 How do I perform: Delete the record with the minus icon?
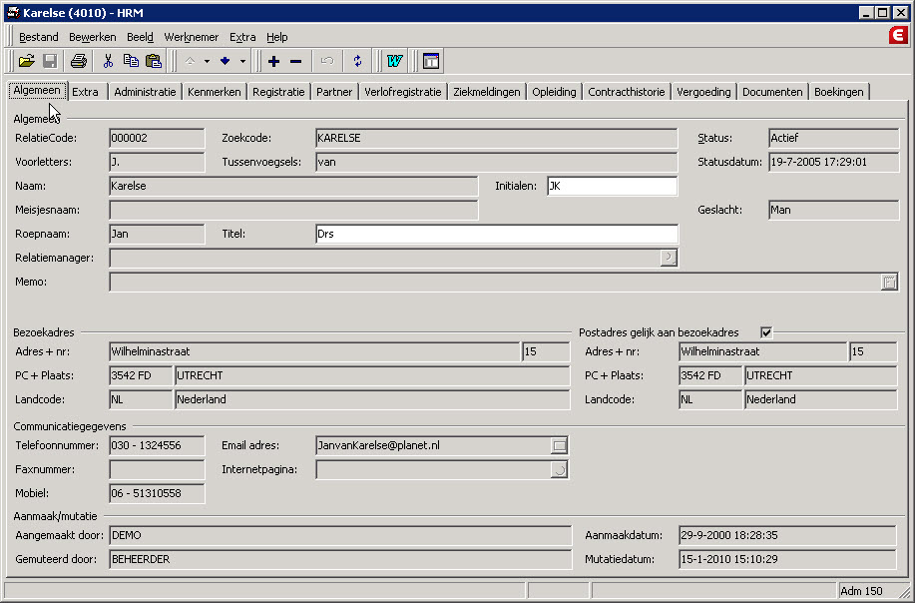coord(295,61)
